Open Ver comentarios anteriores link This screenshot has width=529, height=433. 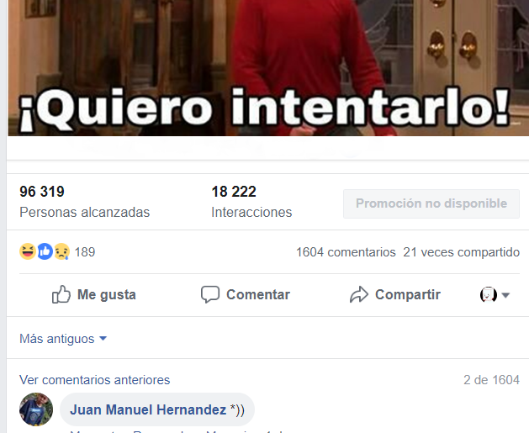click(95, 380)
